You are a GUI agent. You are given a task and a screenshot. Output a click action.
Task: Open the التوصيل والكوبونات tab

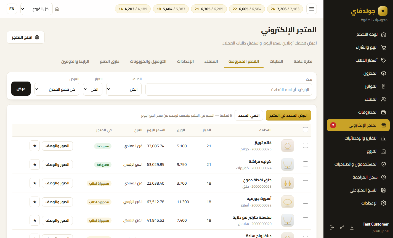(148, 61)
